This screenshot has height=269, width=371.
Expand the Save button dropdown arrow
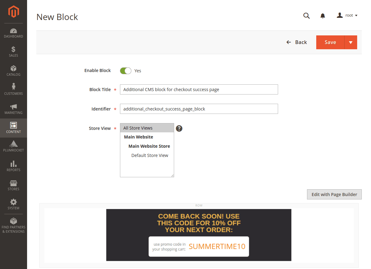pos(351,42)
